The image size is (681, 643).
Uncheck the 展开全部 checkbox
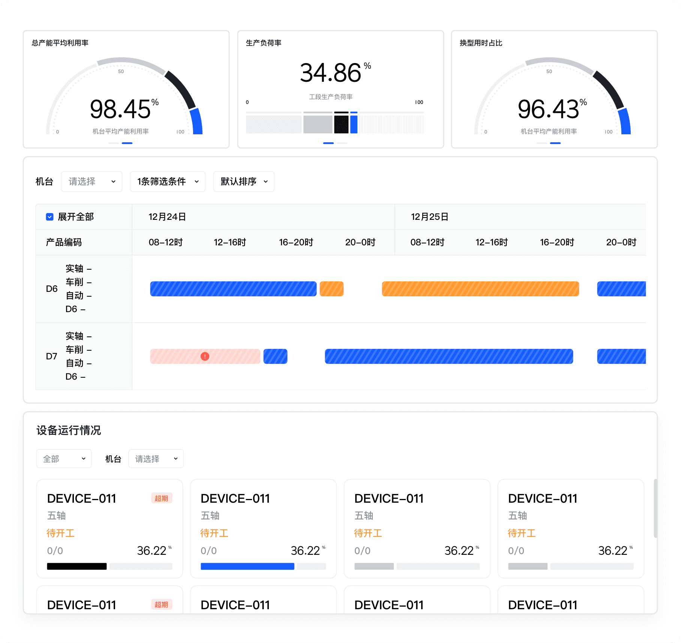[x=49, y=217]
